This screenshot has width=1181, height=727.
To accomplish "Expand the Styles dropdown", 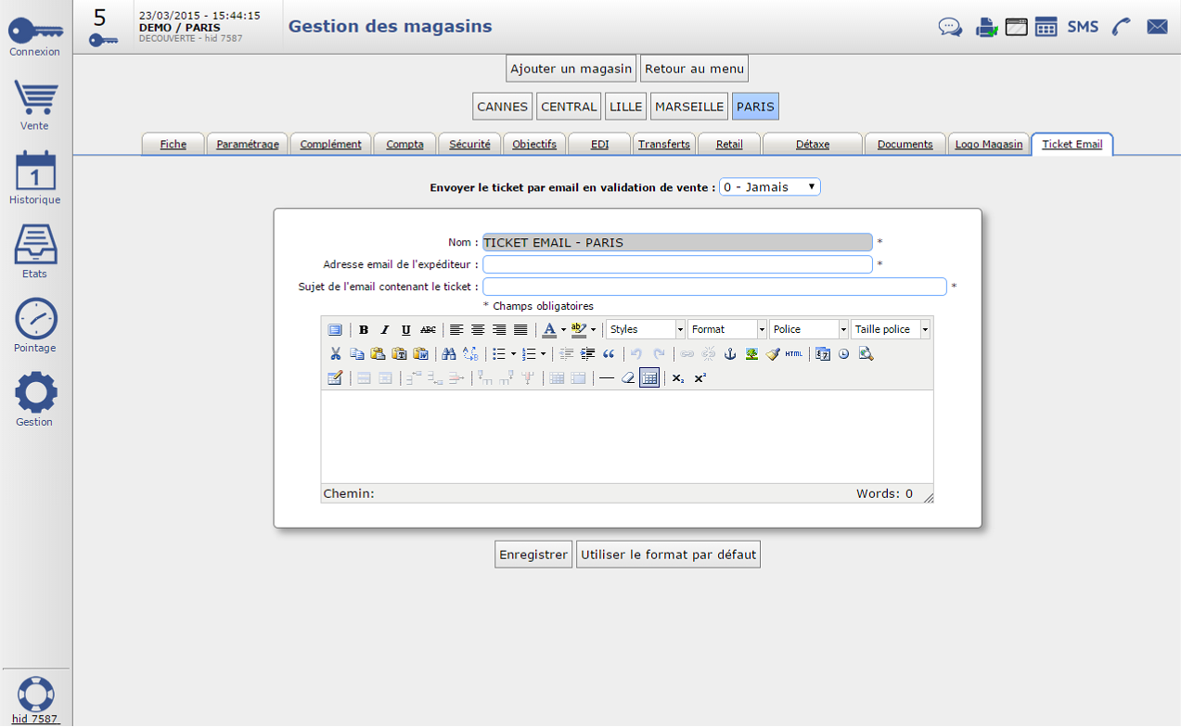I will [645, 330].
